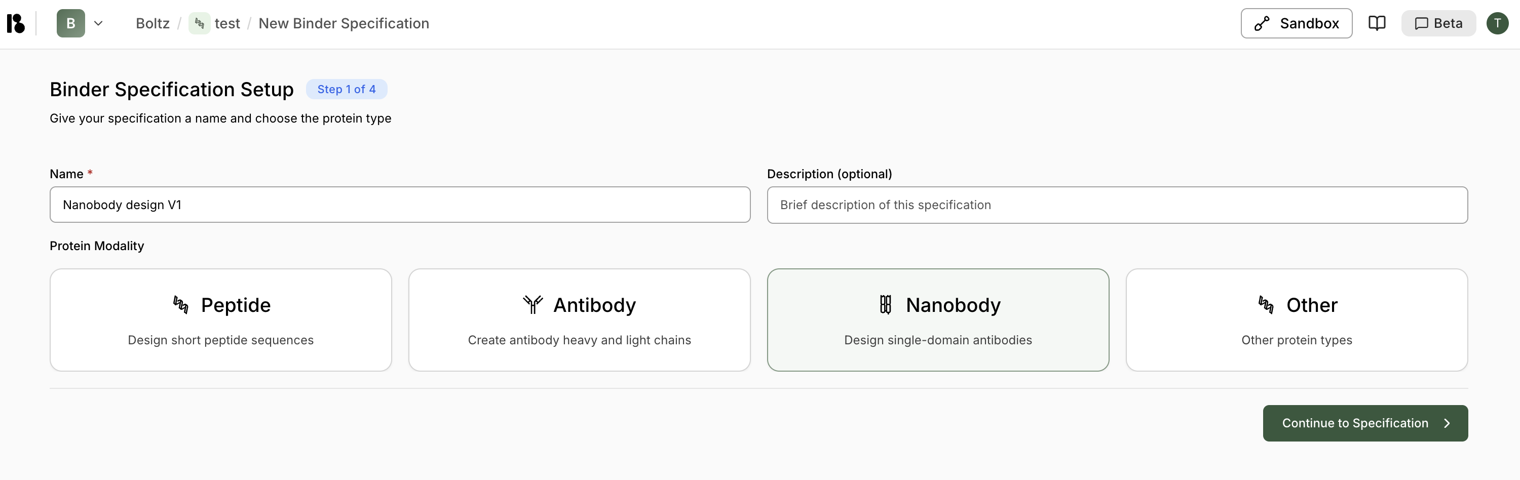
Task: Click Continue to Specification
Action: (x=1365, y=423)
